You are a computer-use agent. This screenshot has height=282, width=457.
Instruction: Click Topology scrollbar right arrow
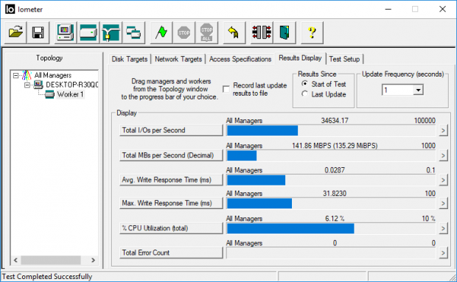point(94,260)
